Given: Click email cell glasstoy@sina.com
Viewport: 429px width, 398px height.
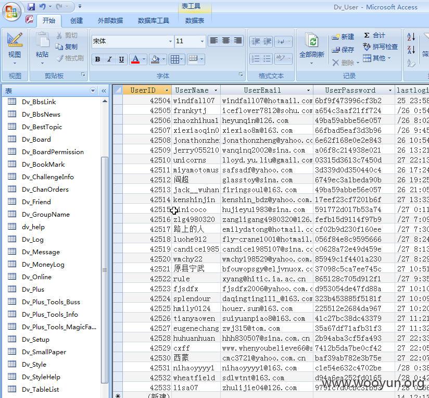Looking at the screenshot, I should 267,180.
